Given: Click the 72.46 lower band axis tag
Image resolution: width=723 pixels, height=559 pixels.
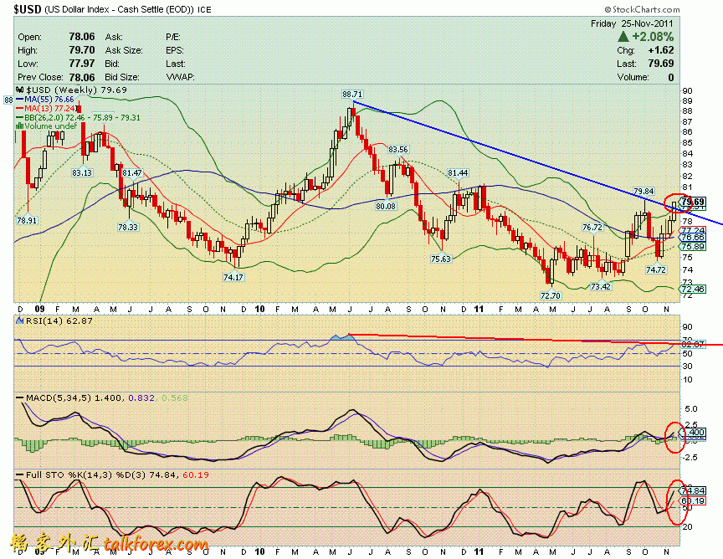Looking at the screenshot, I should [x=693, y=290].
